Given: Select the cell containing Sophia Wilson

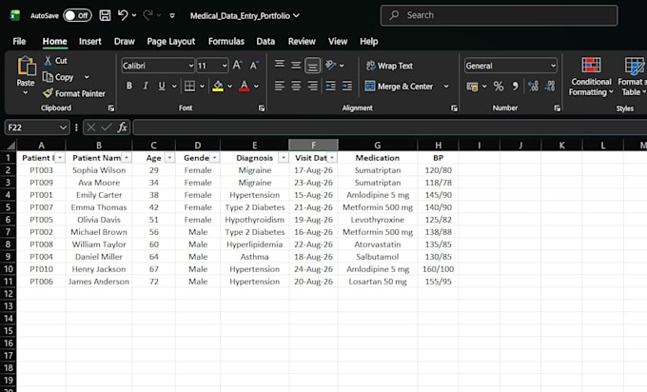Looking at the screenshot, I should tap(99, 170).
